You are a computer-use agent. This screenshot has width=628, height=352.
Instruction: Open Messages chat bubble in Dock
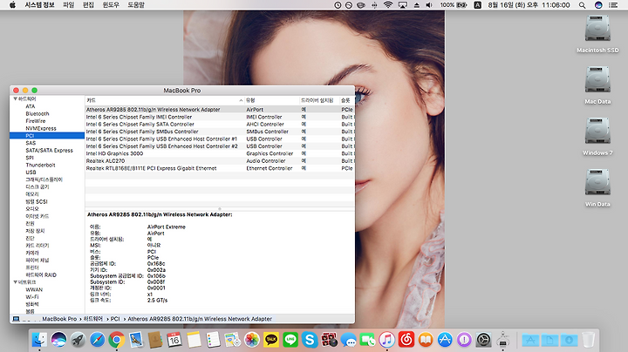348,340
